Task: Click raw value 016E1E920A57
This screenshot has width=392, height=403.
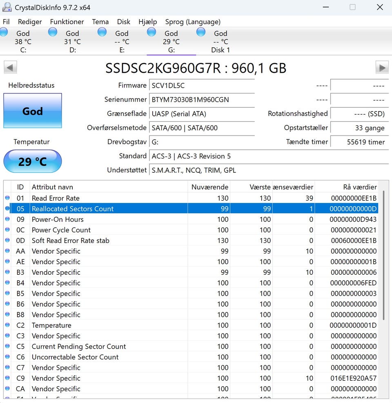Action: [354, 379]
